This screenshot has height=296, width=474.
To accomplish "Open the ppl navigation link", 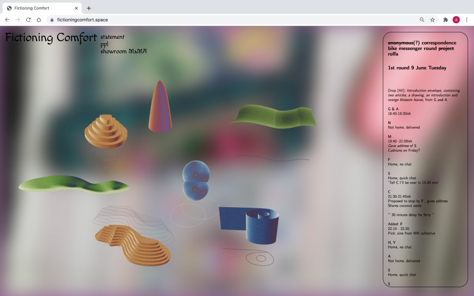I will 104,44.
